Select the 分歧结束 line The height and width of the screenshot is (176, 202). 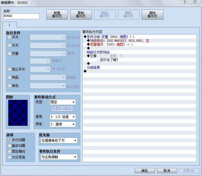click(140, 67)
